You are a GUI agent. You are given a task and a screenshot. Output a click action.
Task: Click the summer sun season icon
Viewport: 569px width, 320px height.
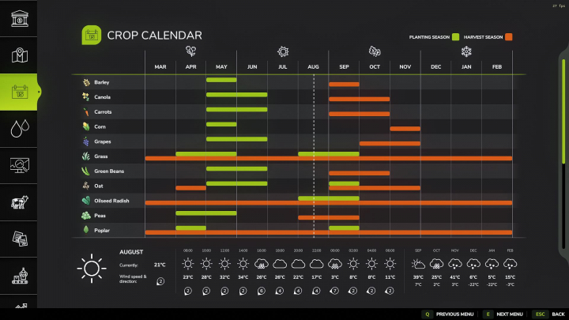point(282,51)
